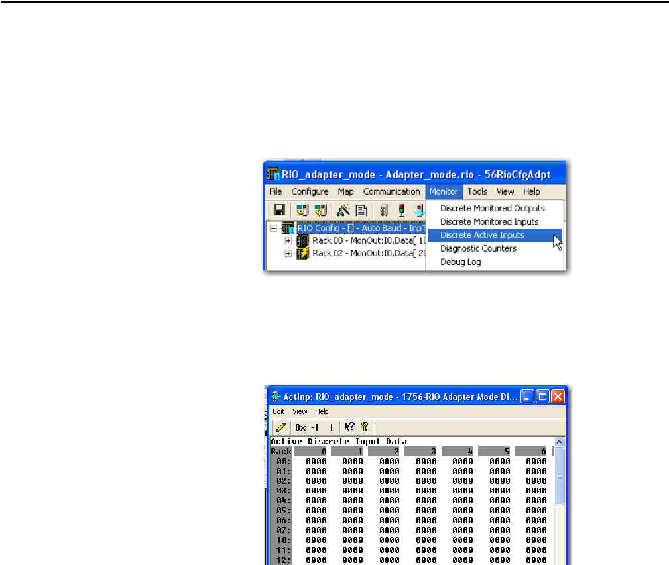Expand the Rack 00 tree node
This screenshot has width=669, height=565.
[288, 241]
